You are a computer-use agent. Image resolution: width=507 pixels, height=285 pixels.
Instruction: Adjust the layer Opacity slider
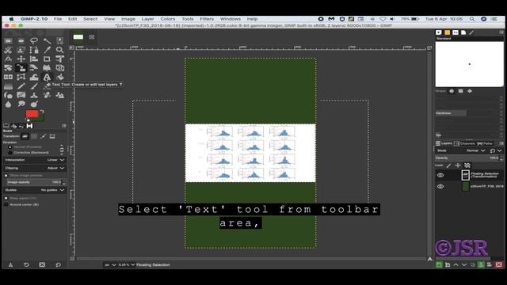click(467, 158)
